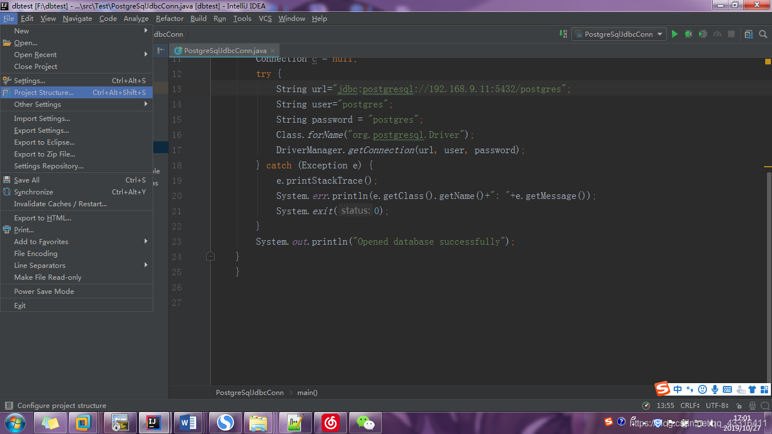Open Search Everywhere magnifier icon
The width and height of the screenshot is (772, 434).
click(763, 34)
